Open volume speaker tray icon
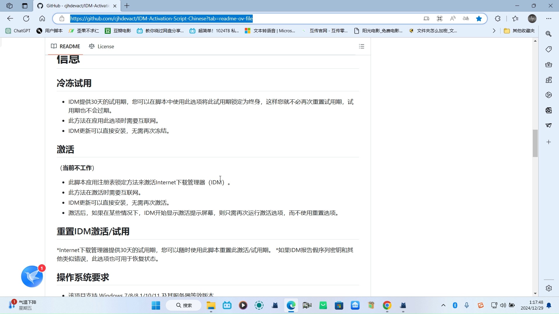Viewport: 559px width, 314px height. pyautogui.click(x=503, y=305)
